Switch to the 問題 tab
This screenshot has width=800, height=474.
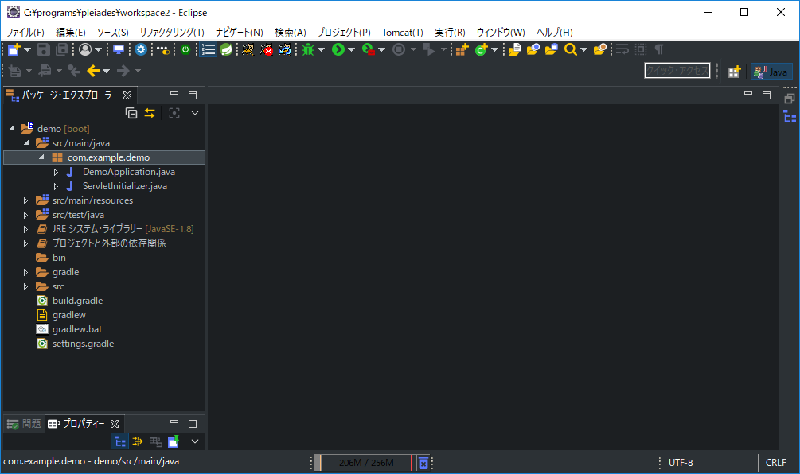(x=24, y=424)
